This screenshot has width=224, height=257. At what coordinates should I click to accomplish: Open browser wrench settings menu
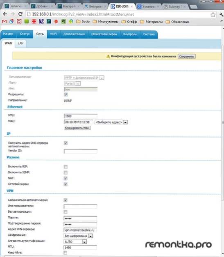pyautogui.click(x=222, y=15)
